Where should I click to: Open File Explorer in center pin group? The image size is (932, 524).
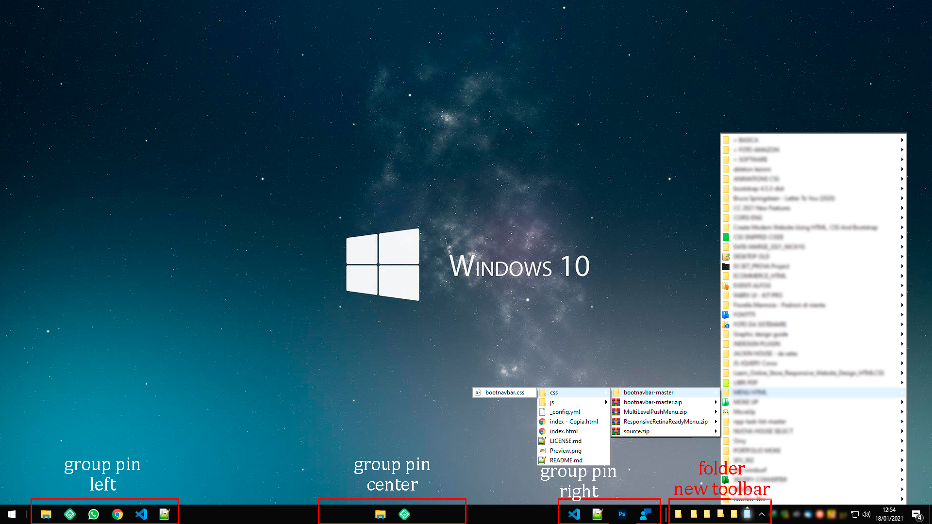click(x=380, y=514)
